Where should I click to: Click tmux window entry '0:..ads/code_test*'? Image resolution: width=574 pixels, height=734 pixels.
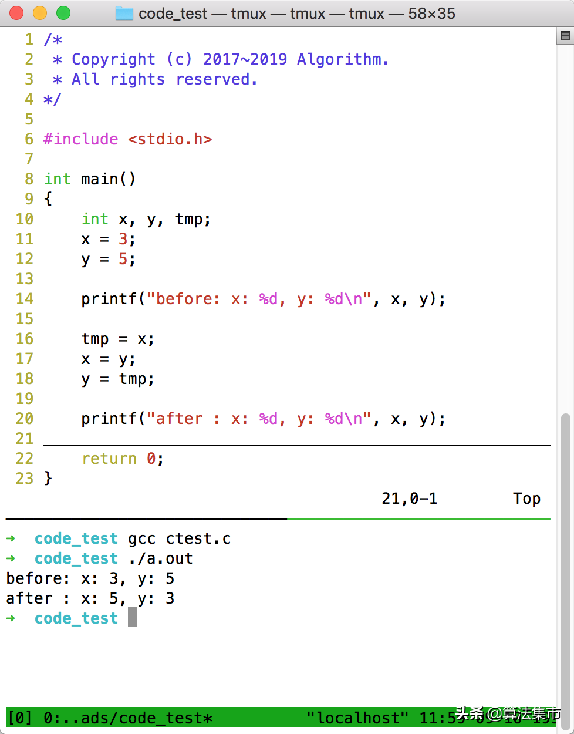pos(128,718)
